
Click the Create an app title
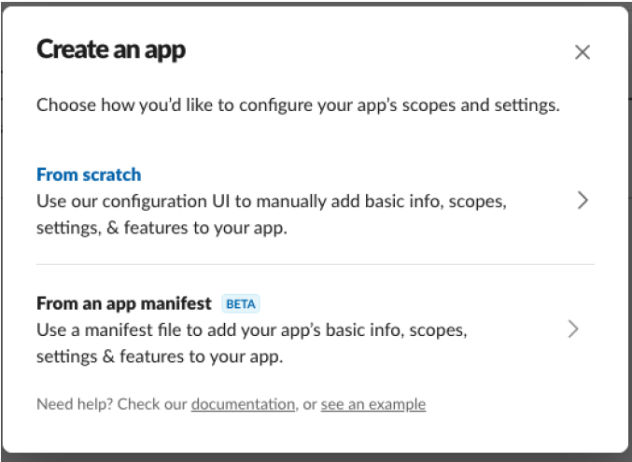tap(111, 49)
